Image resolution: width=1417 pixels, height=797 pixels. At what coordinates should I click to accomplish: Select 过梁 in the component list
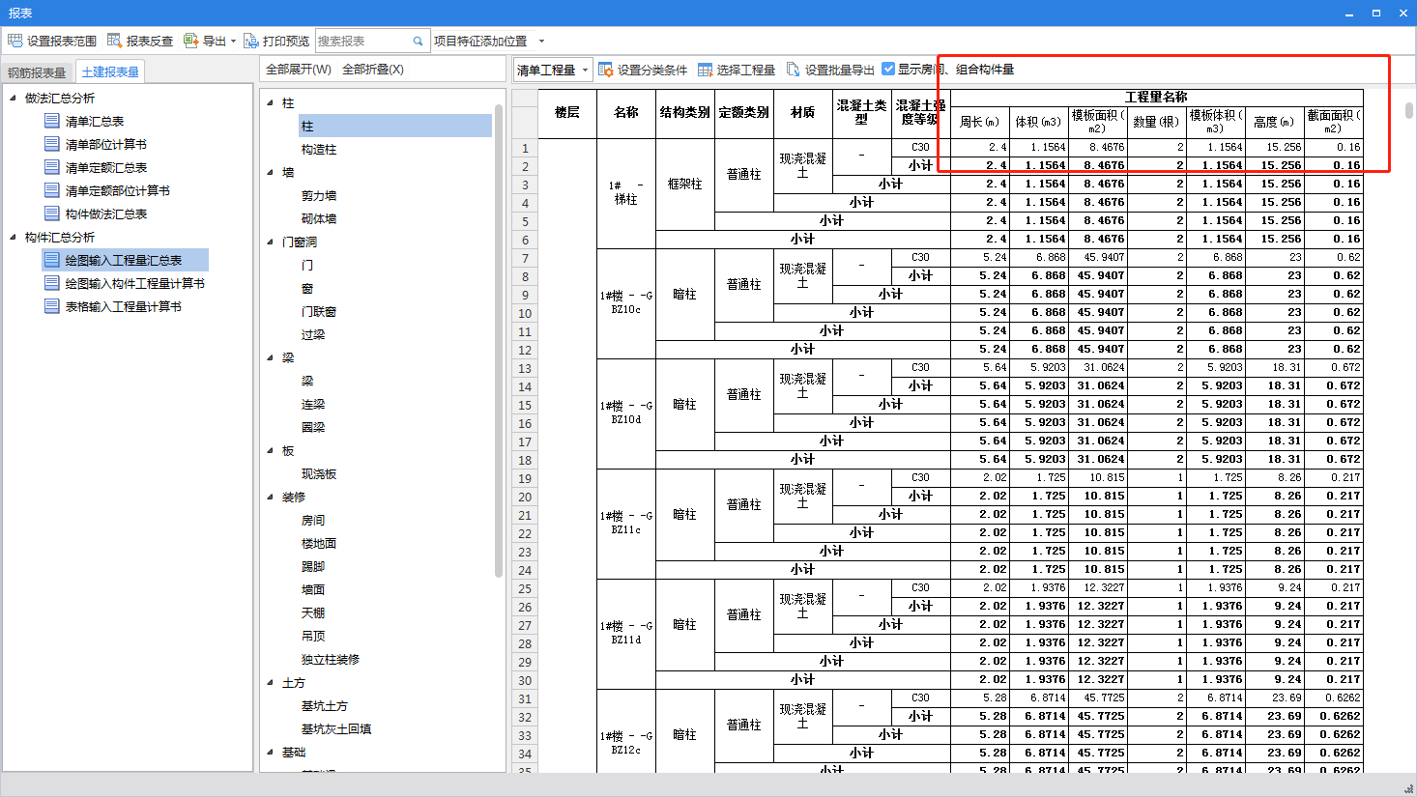pyautogui.click(x=313, y=334)
